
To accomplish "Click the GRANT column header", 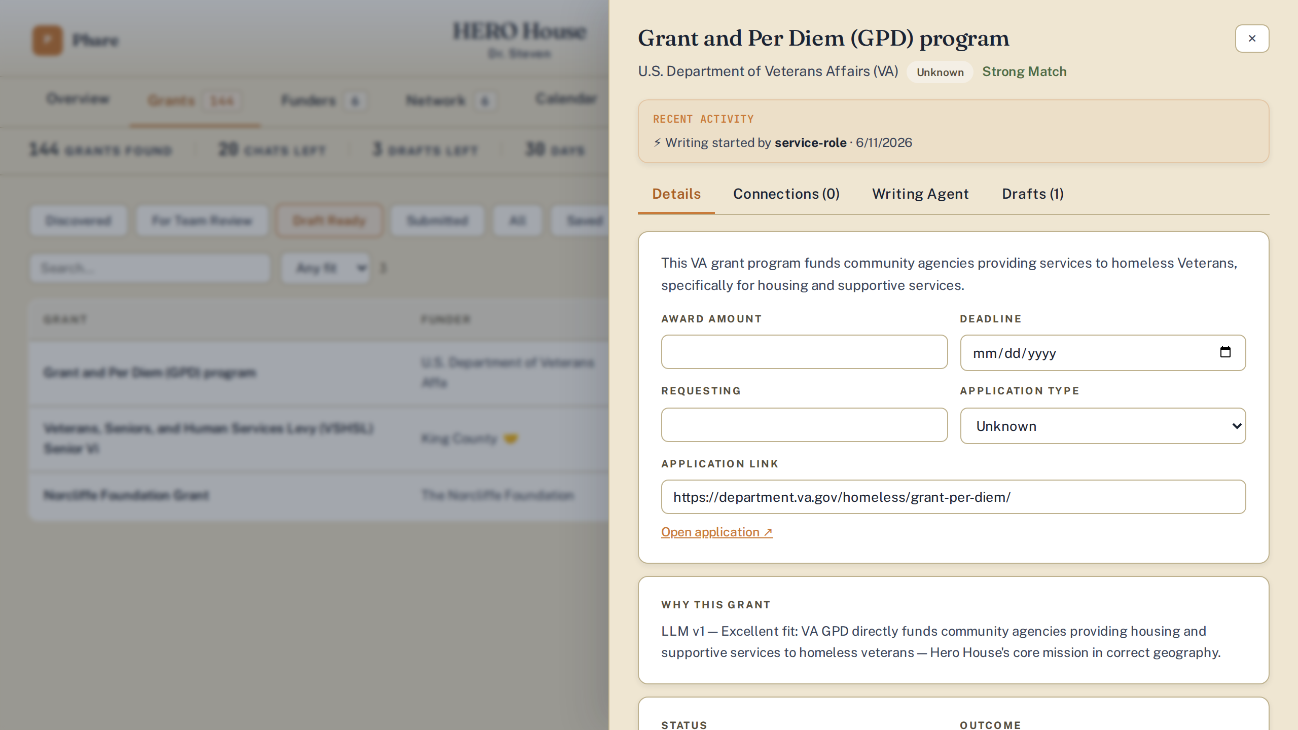I will (65, 319).
